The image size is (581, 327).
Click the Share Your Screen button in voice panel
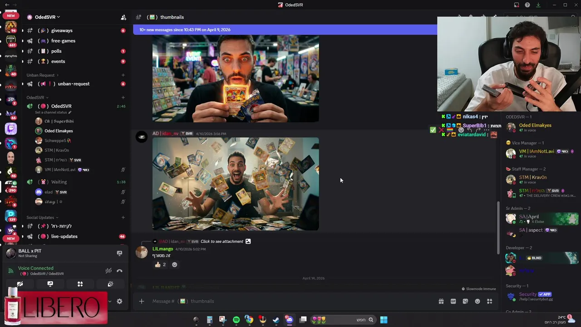(50, 284)
